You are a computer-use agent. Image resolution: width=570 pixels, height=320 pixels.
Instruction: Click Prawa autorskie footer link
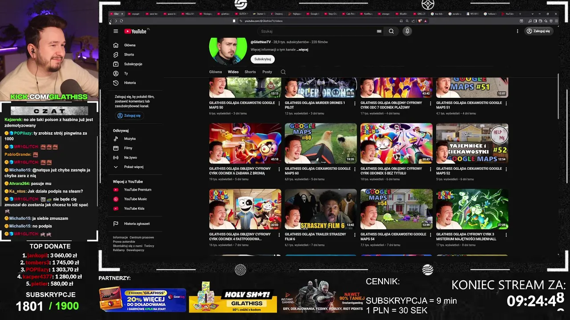coord(124,242)
